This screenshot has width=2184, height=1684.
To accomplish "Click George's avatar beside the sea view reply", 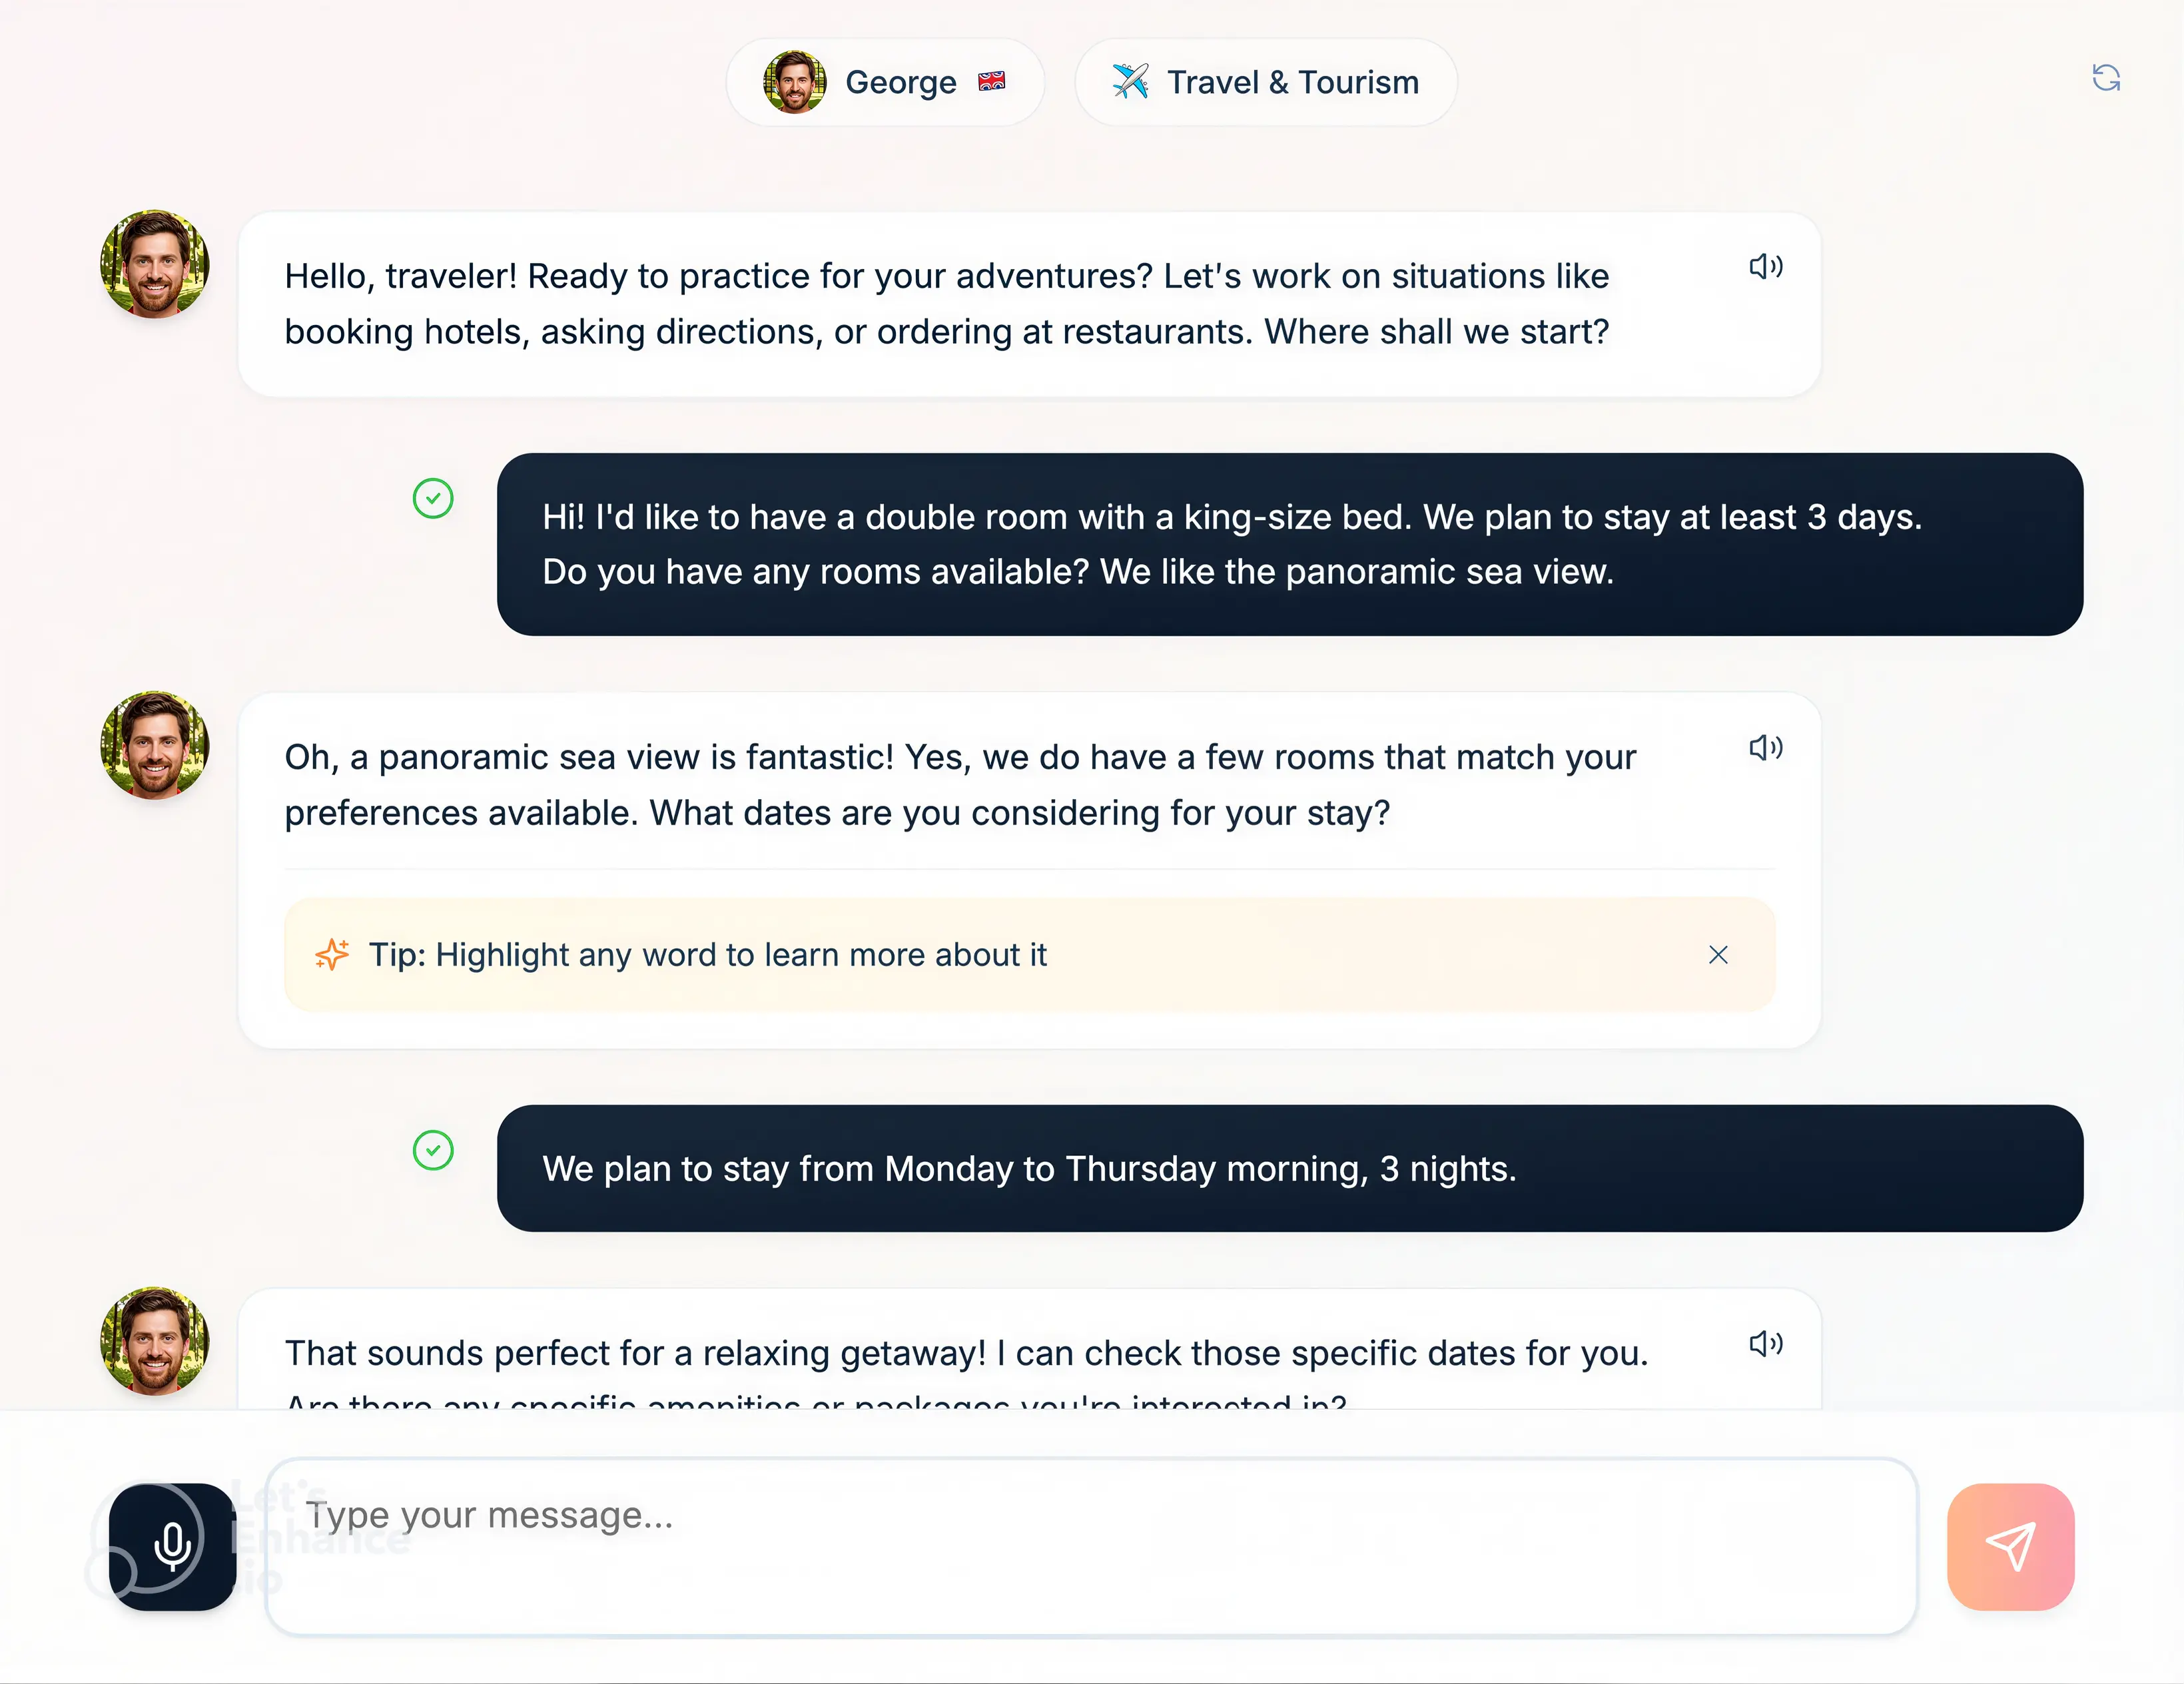I will coord(154,746).
